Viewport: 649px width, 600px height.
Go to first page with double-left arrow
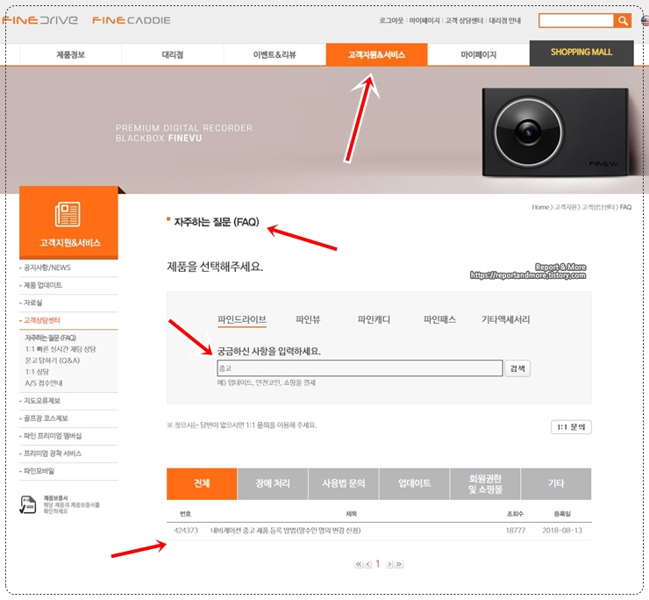pyautogui.click(x=359, y=564)
